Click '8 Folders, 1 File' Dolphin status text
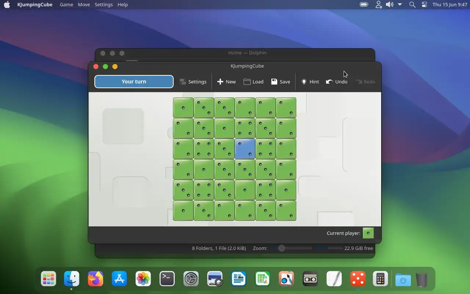 click(219, 248)
